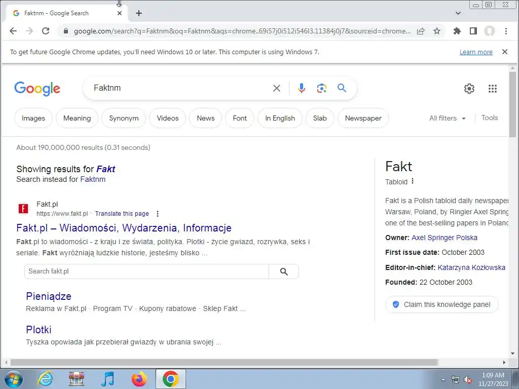
Task: Select the In English filter chip
Action: point(280,118)
